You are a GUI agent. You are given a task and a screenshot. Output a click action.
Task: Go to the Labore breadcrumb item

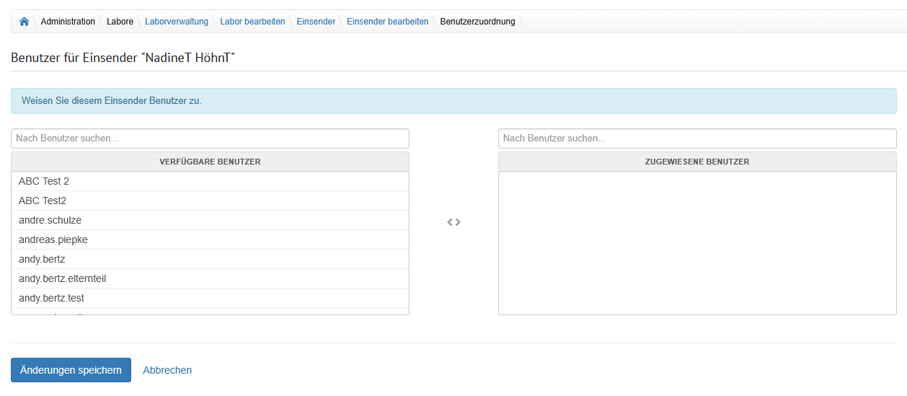pos(120,22)
